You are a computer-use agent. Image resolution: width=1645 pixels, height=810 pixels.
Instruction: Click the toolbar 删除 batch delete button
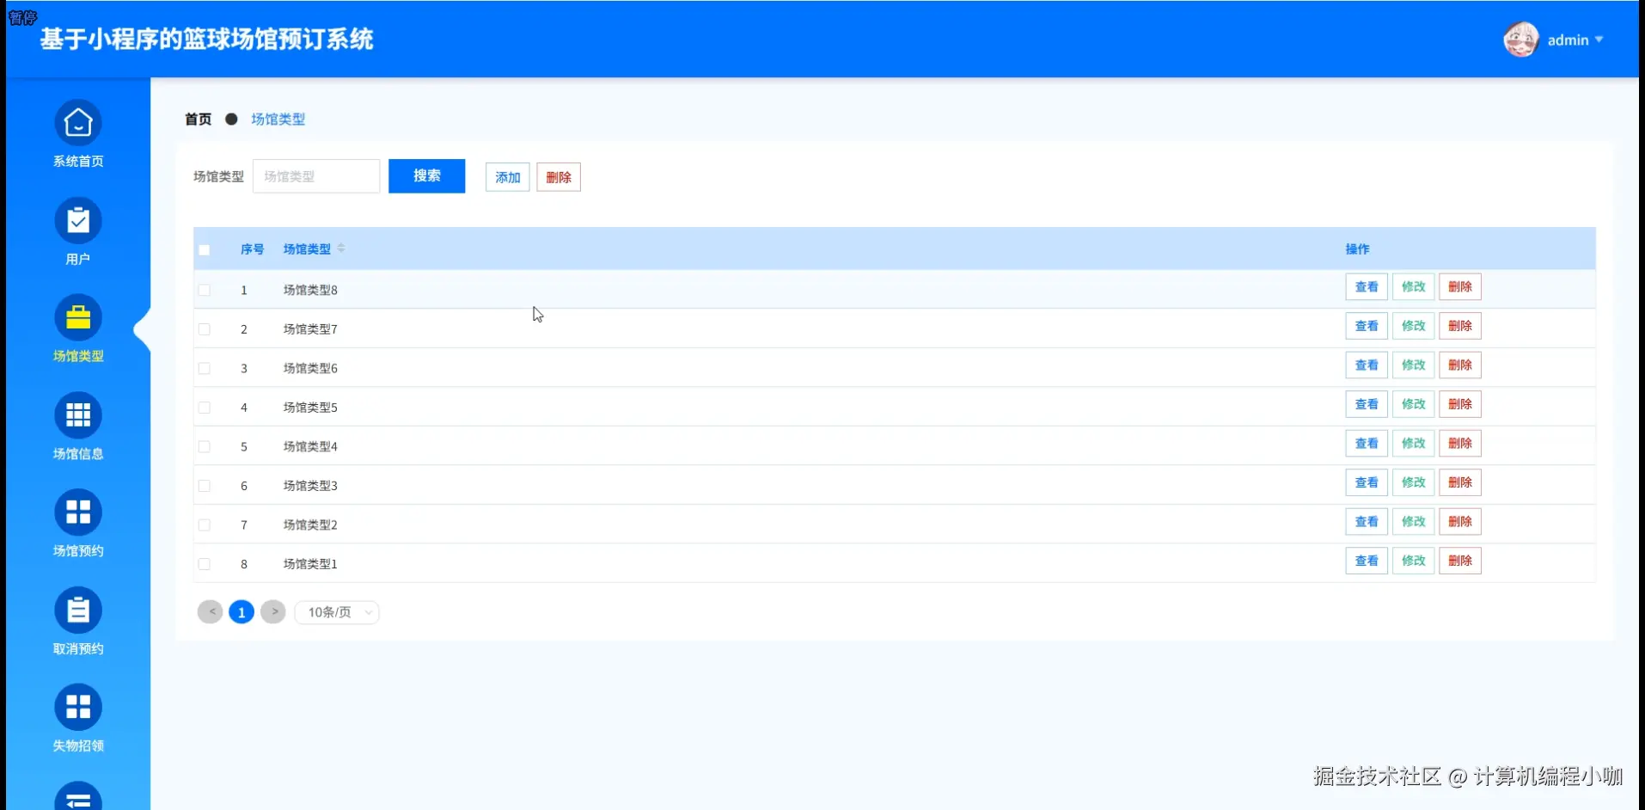pos(559,177)
